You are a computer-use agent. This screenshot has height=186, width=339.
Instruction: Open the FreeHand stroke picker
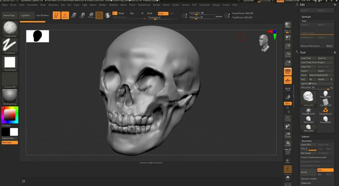click(x=10, y=45)
